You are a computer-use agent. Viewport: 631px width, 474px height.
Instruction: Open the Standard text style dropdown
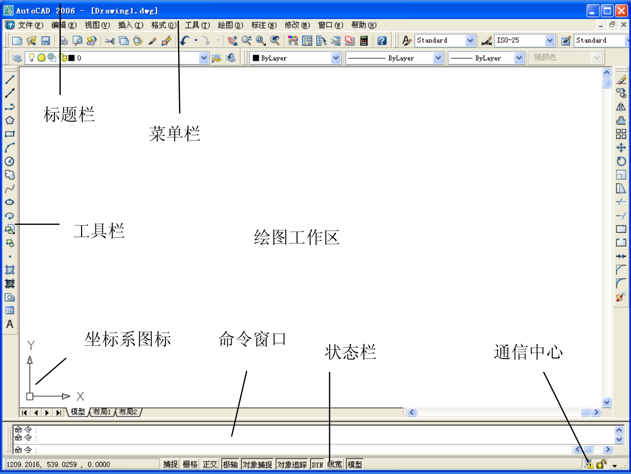tap(470, 40)
